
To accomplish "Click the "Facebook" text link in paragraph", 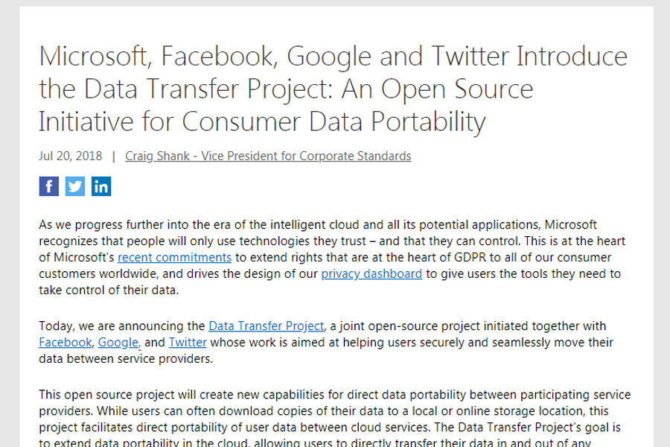I will (66, 343).
